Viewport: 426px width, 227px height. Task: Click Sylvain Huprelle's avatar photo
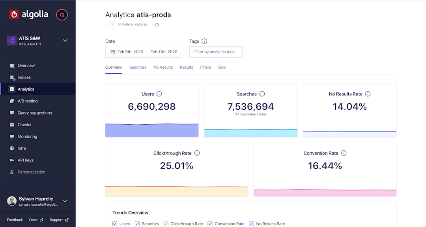[x=12, y=201]
